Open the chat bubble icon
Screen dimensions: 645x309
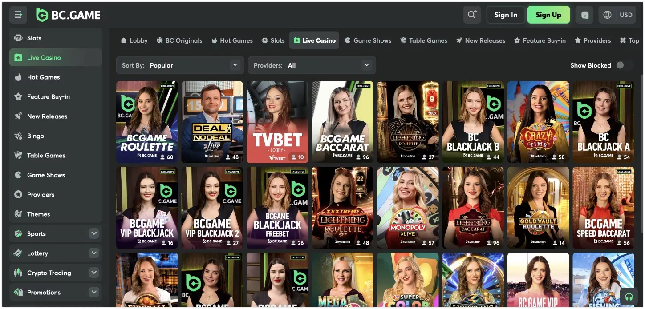tap(585, 15)
